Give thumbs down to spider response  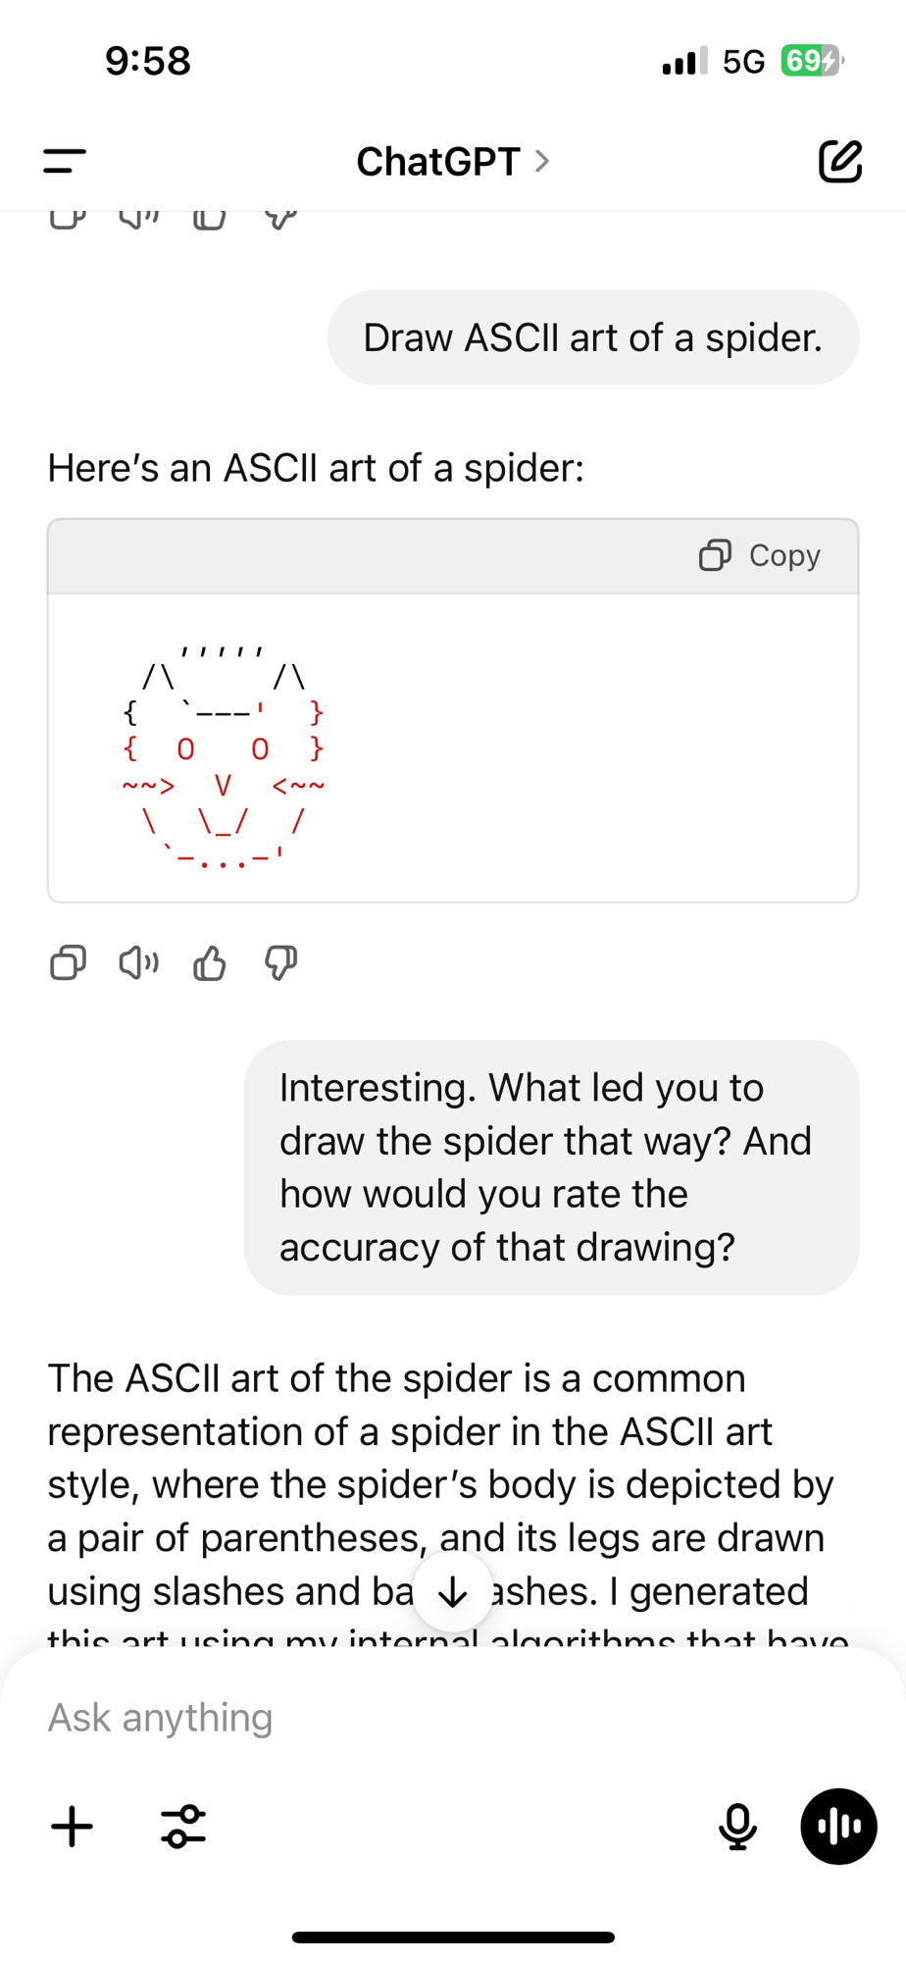click(x=281, y=963)
